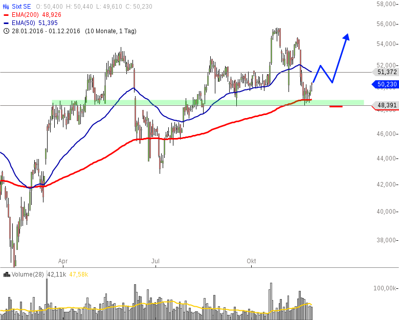Click the 51,372 price level tag

point(386,72)
